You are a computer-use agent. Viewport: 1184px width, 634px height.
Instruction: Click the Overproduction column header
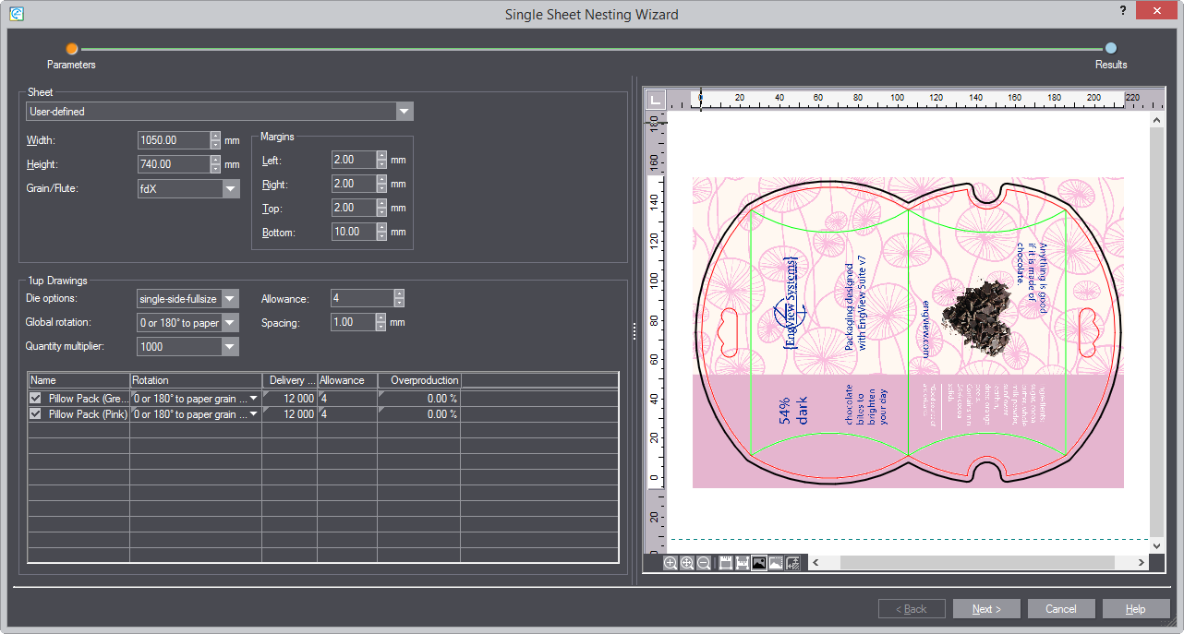[419, 380]
